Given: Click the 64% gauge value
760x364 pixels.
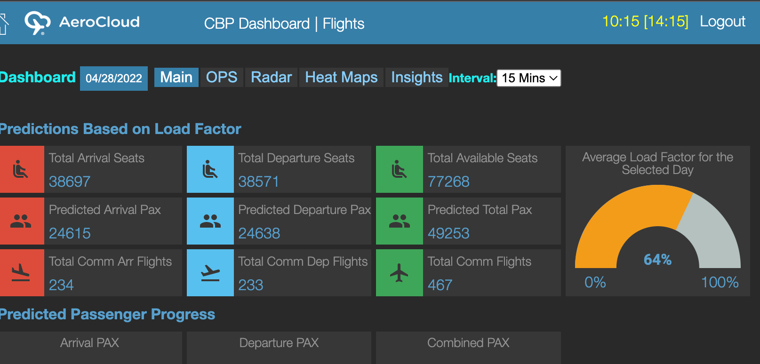Looking at the screenshot, I should tap(657, 260).
